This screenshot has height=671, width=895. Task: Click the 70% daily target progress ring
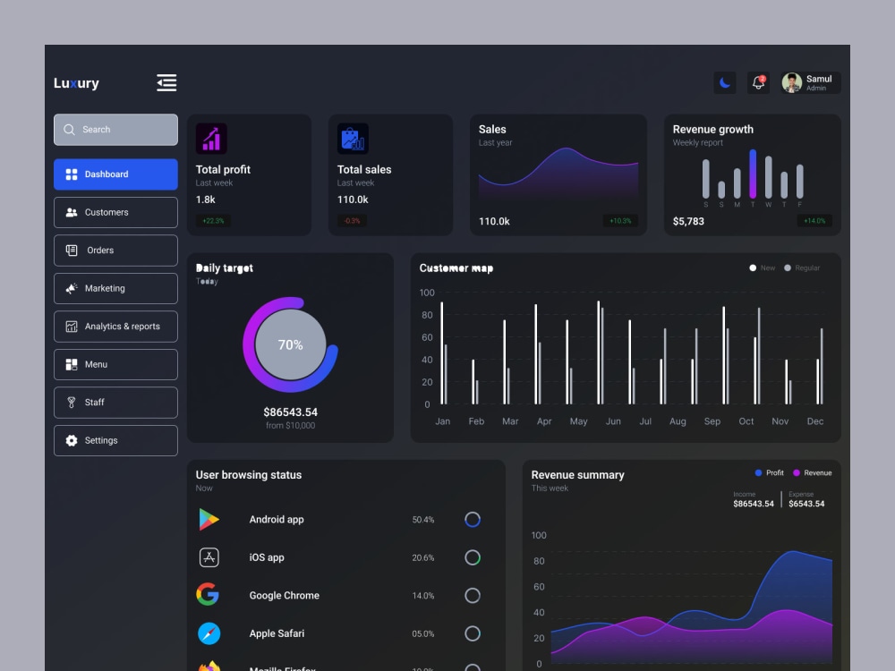click(290, 344)
